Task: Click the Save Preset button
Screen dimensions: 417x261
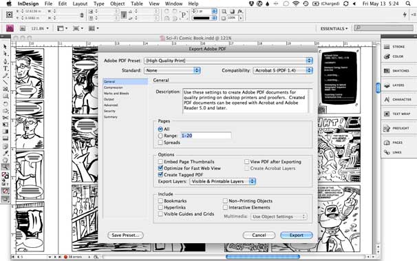Action: tap(125, 236)
